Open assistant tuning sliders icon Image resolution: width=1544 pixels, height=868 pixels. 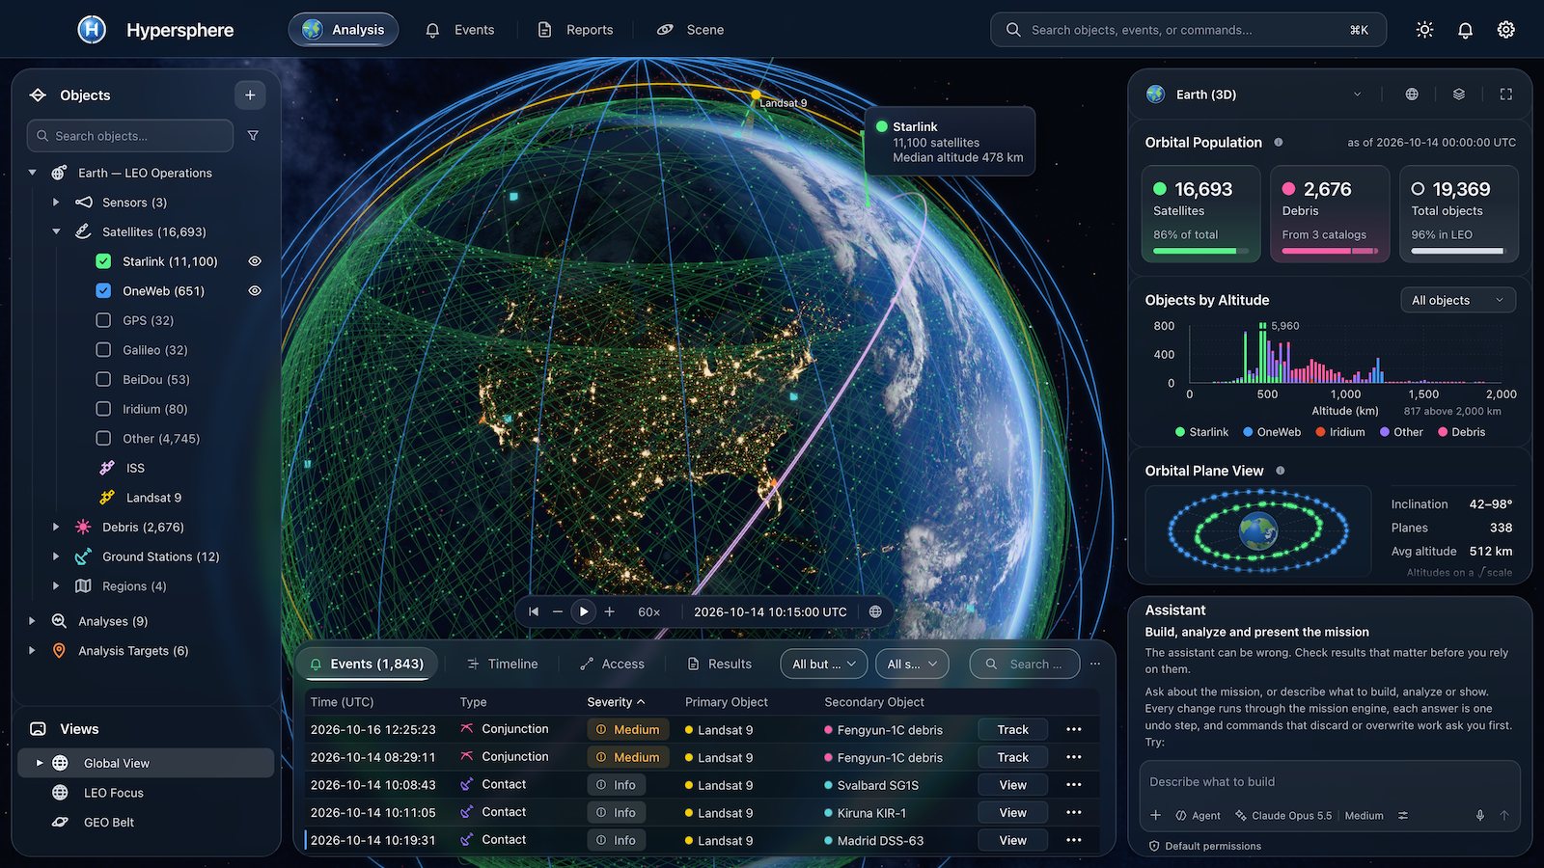point(1403,815)
